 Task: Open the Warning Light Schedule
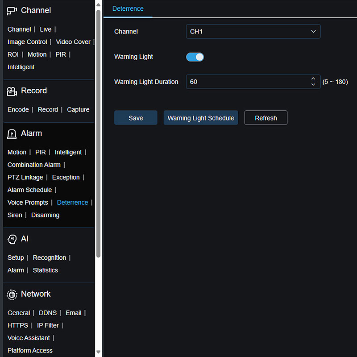tap(201, 118)
